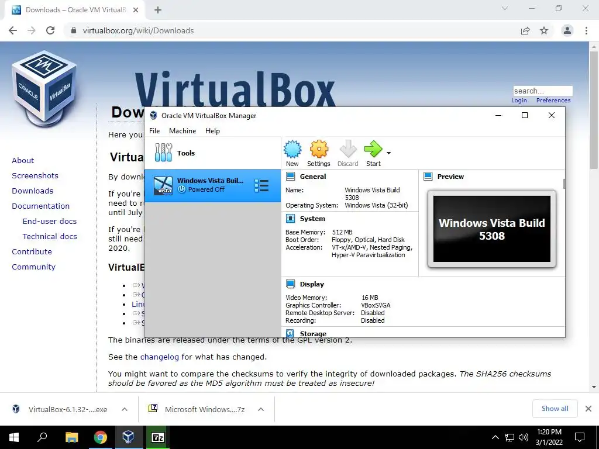The height and width of the screenshot is (449, 599).
Task: Click Chrome forward arrow
Action: (x=32, y=30)
